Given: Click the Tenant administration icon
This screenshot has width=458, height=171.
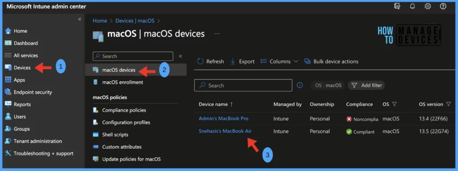Looking at the screenshot, I should 8,141.
